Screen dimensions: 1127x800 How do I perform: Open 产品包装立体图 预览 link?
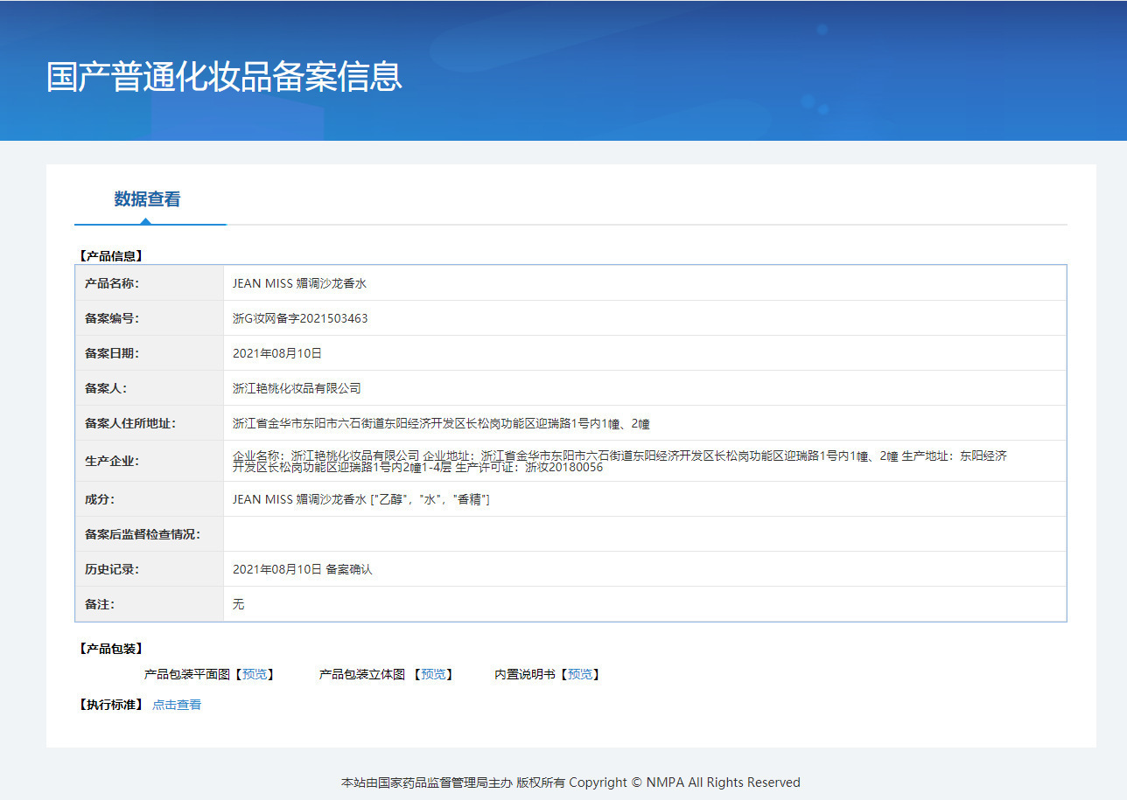433,675
